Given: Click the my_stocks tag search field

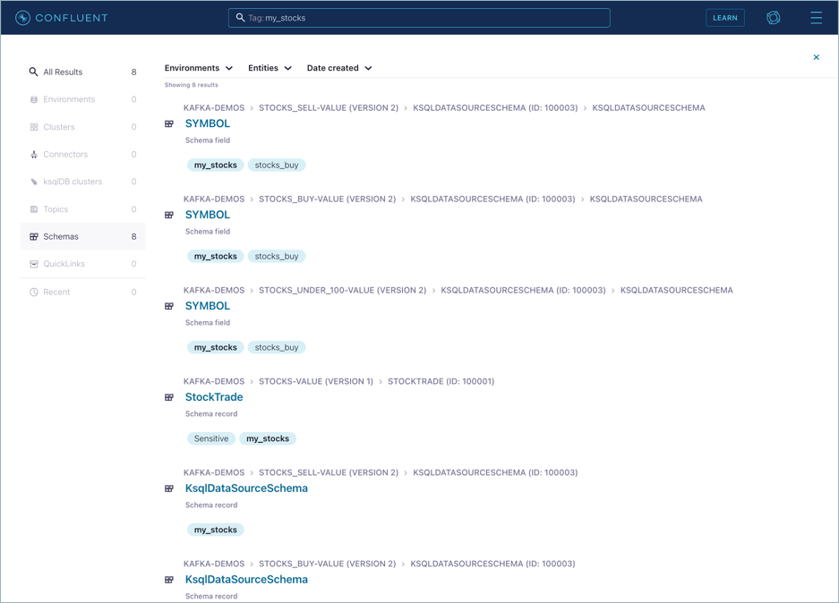Looking at the screenshot, I should [x=419, y=17].
